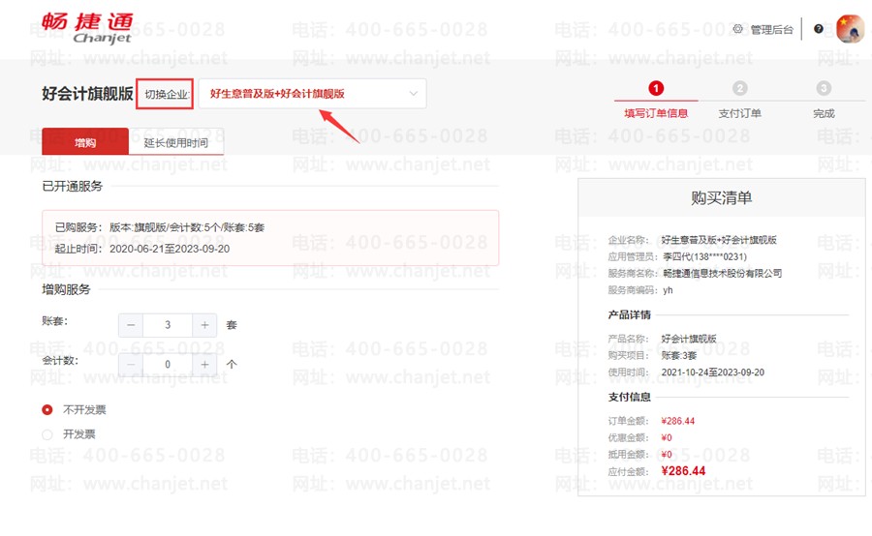
Task: Click the 购买项目 账套:3套 value
Action: click(x=679, y=355)
